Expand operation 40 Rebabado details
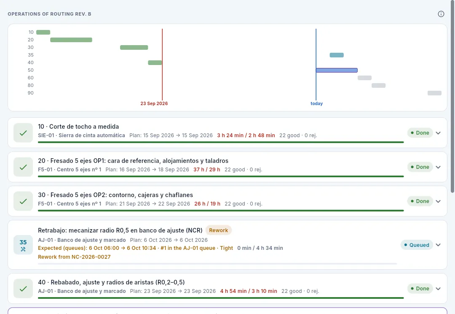455x314 pixels. [438, 289]
